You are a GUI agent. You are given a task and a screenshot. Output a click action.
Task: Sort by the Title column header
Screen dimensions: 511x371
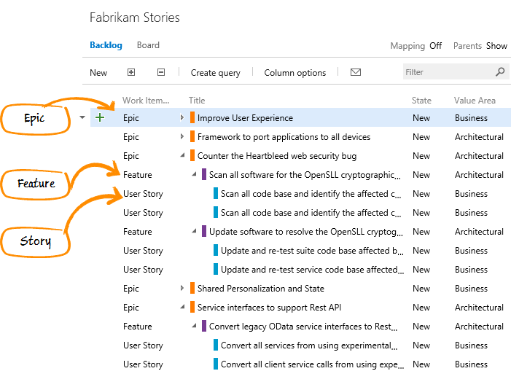[x=197, y=101]
